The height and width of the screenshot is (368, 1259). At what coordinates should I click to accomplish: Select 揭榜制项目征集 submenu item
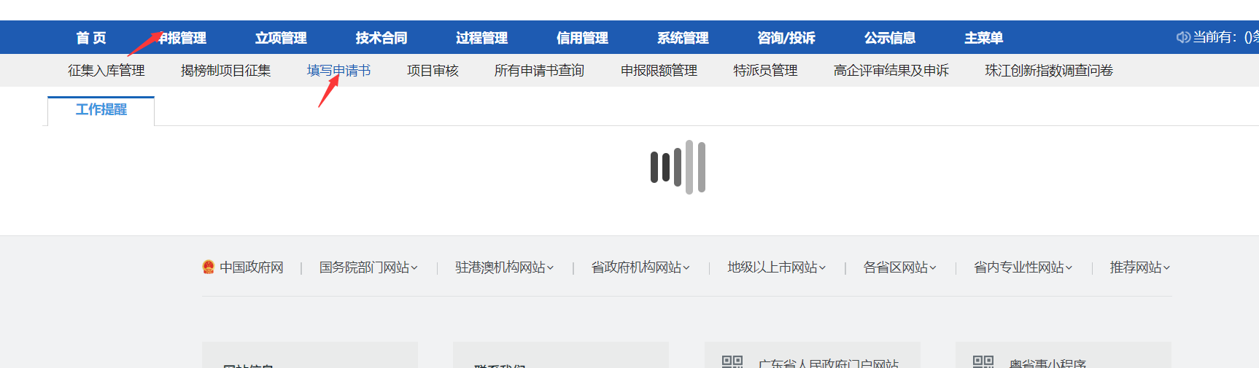point(226,71)
